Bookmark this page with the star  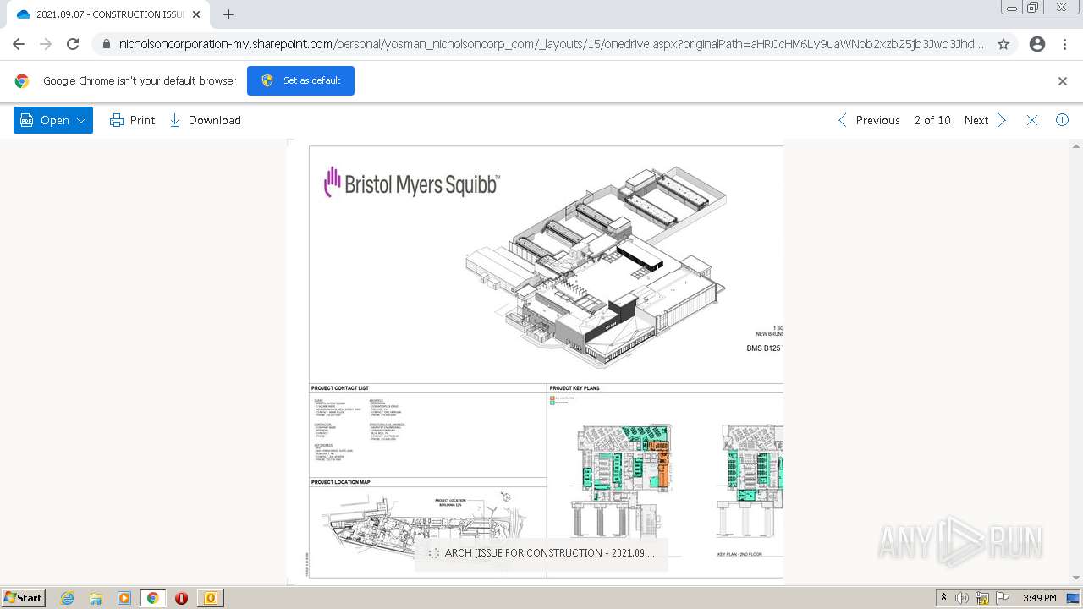(x=1003, y=44)
